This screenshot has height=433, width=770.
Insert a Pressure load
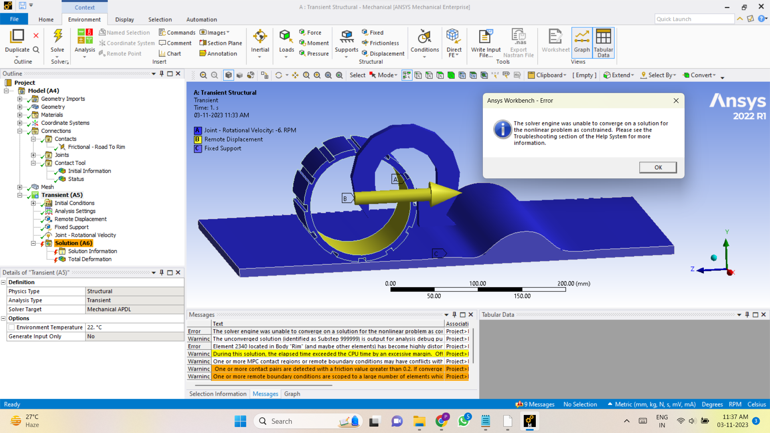pos(314,53)
